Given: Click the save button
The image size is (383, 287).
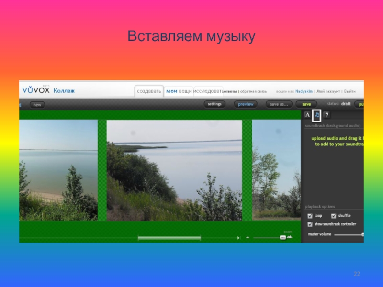Looking at the screenshot, I should point(306,104).
